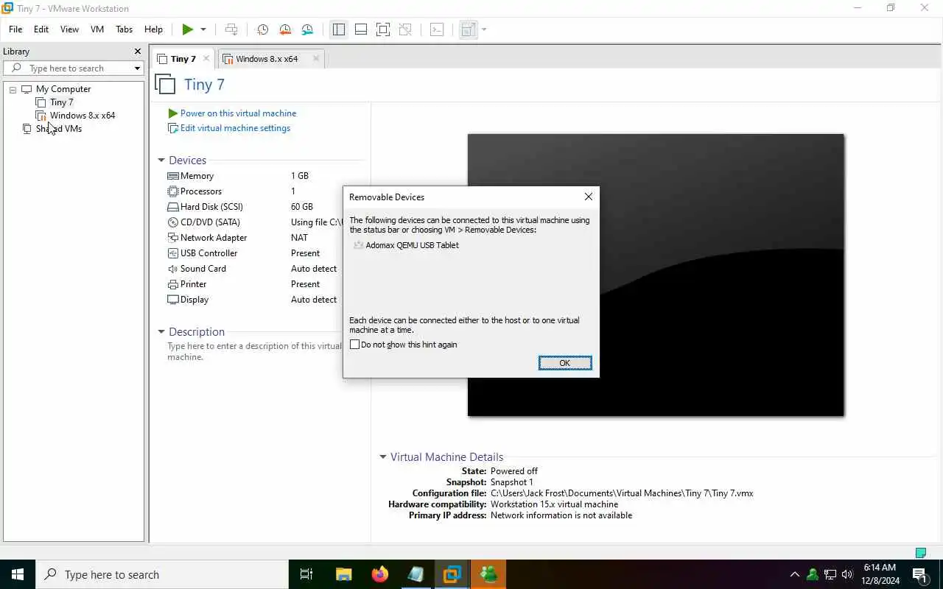Open the Snapshot Manager toolbar icon
Image resolution: width=943 pixels, height=589 pixels.
coord(307,29)
